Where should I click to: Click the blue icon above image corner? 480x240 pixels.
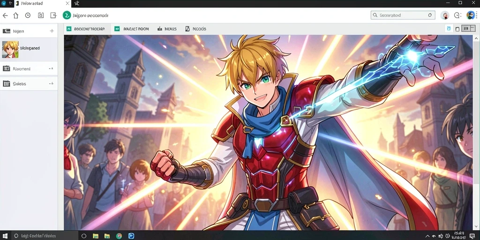[449, 29]
